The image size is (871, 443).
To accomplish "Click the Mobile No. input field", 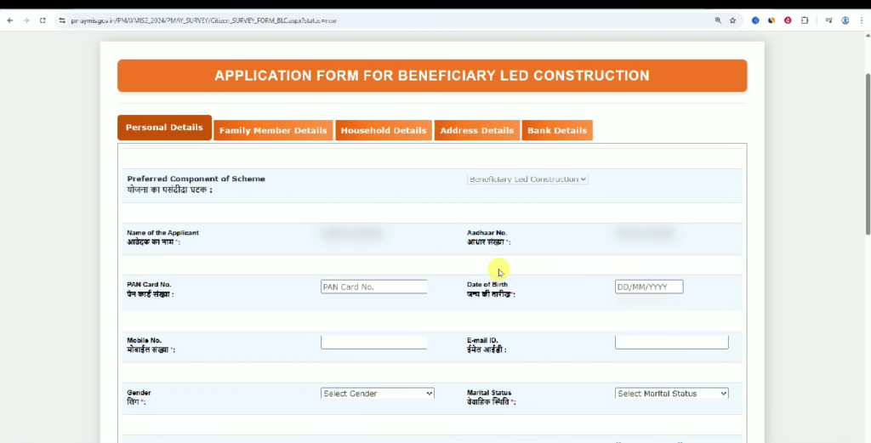I will point(374,343).
